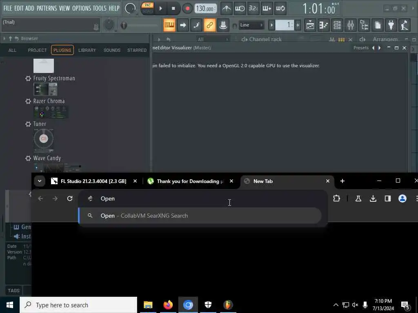The height and width of the screenshot is (313, 418).
Task: Toggle the recording countdown (3 2 1)
Action: [x=253, y=9]
